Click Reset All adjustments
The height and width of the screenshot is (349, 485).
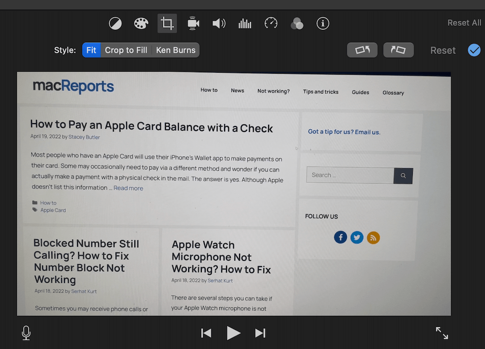point(464,23)
